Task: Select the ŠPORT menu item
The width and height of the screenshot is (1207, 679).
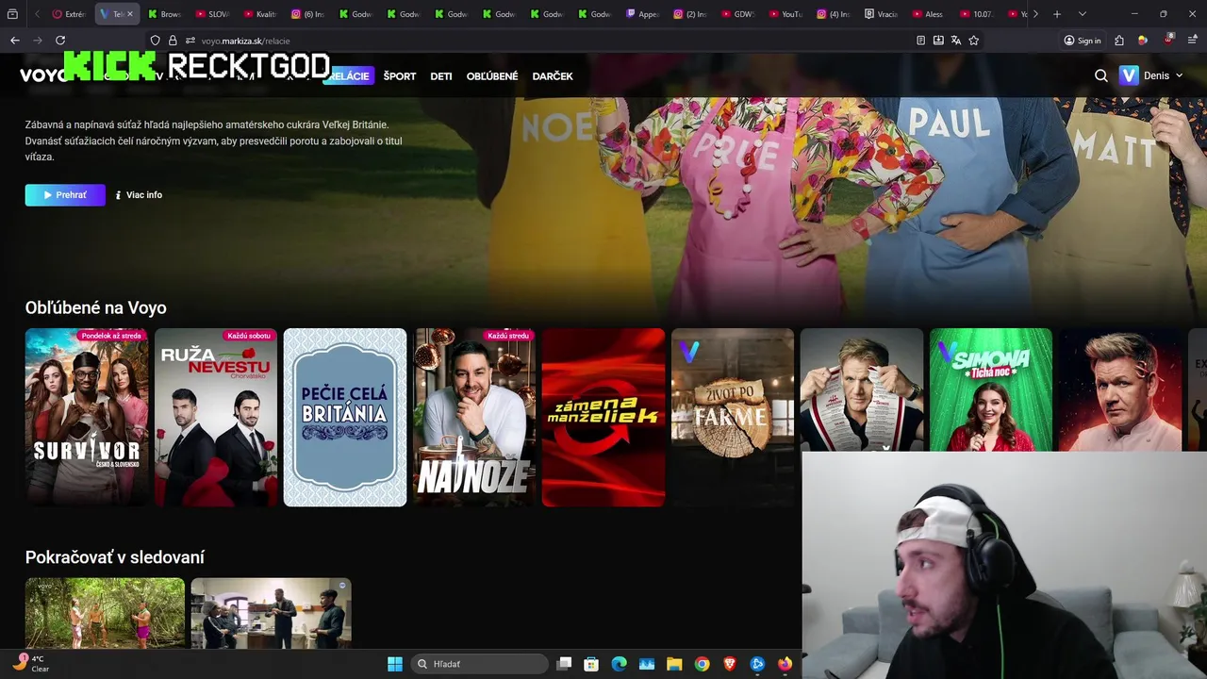Action: click(x=400, y=76)
